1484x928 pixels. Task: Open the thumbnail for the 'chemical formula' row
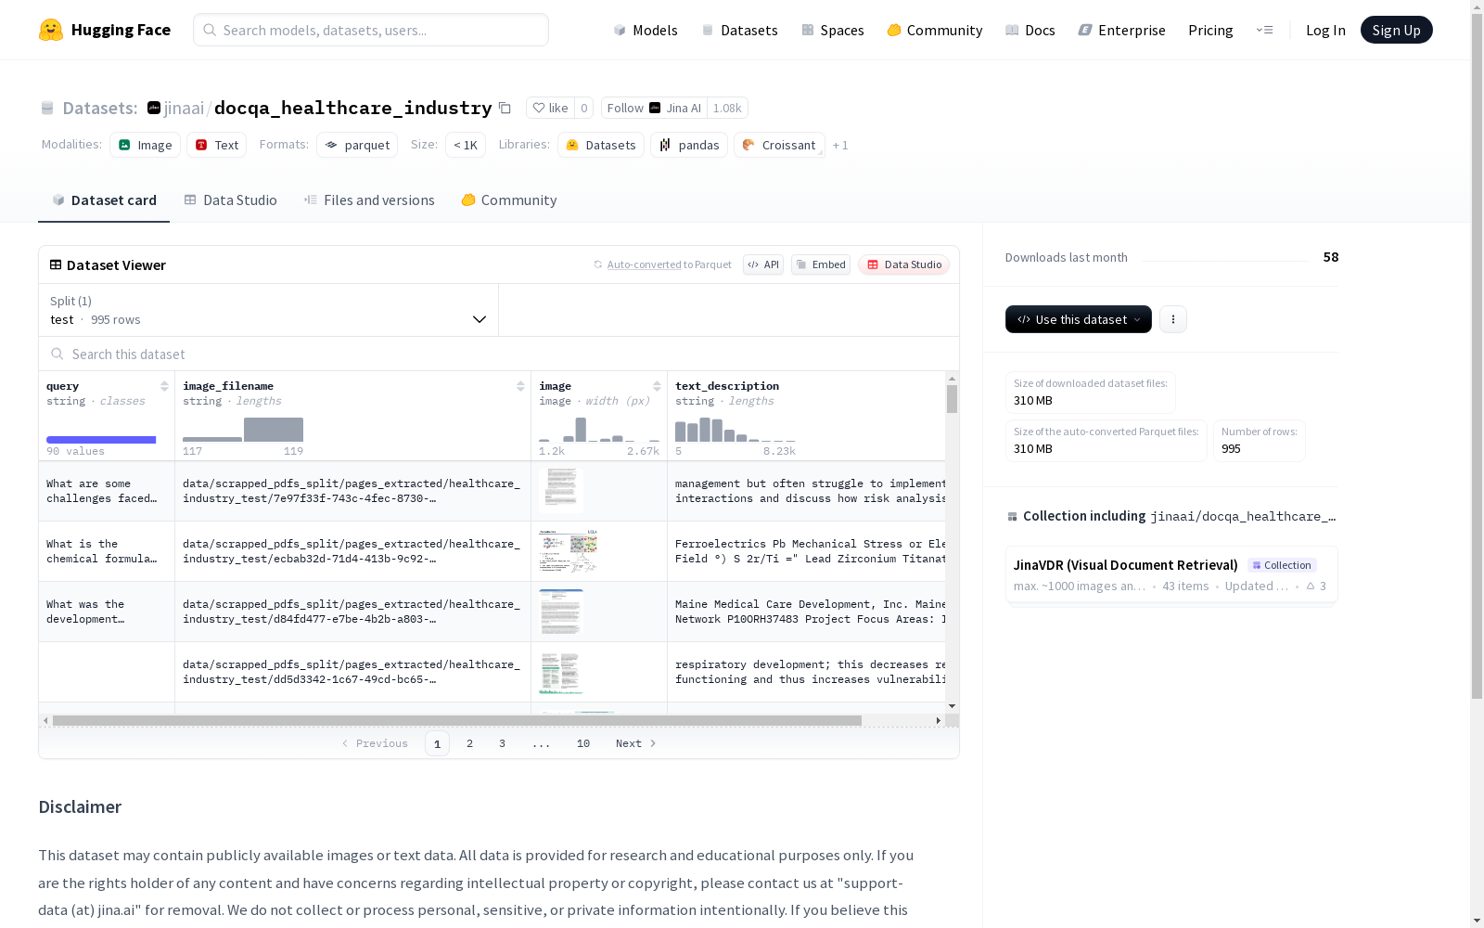569,551
